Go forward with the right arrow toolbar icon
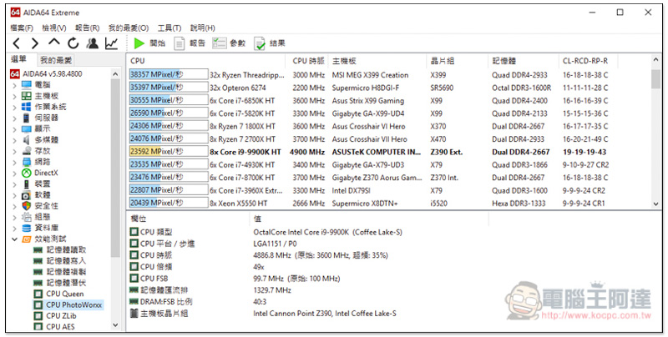Image resolution: width=668 pixels, height=337 pixels. [x=35, y=43]
